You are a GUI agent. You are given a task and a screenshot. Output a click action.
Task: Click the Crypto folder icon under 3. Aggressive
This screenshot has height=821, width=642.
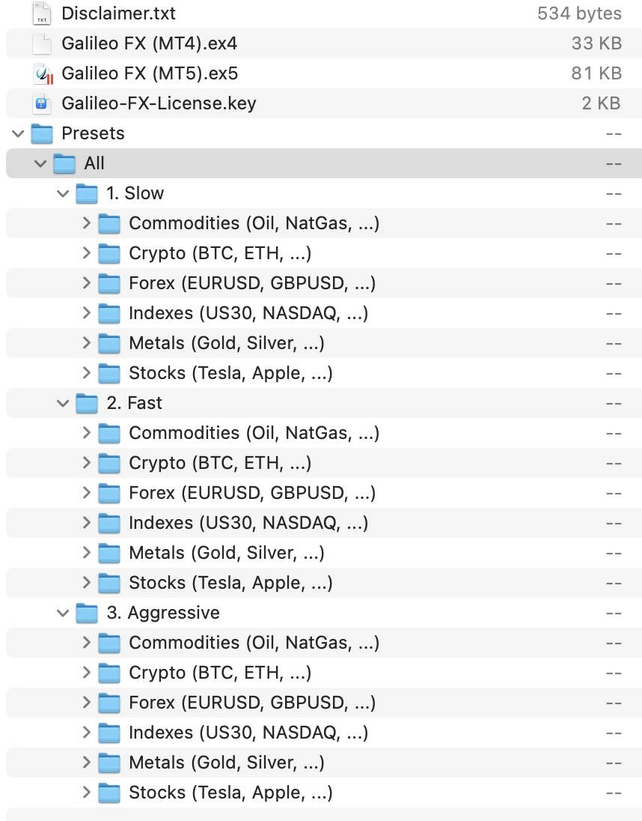click(x=109, y=673)
